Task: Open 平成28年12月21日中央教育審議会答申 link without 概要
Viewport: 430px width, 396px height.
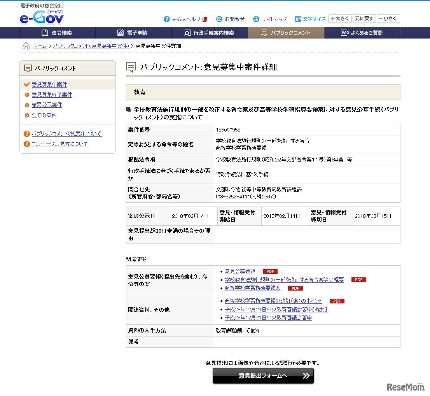Action: [268, 317]
